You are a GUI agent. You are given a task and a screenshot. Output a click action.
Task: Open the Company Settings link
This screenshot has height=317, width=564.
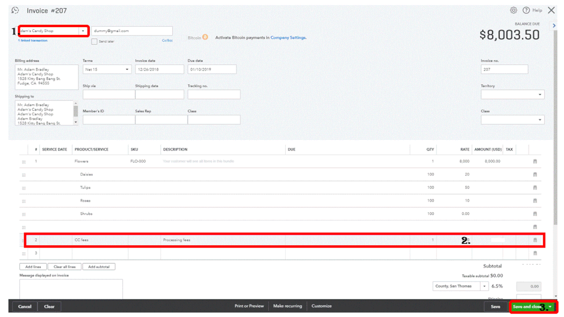(288, 37)
